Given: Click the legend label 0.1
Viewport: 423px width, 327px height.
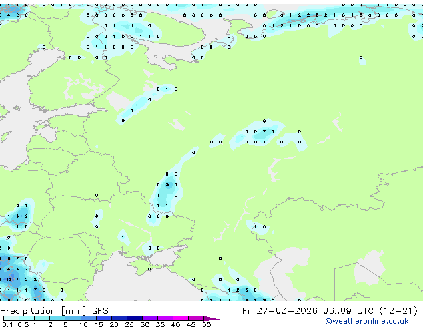Looking at the screenshot, I should 7,324.
